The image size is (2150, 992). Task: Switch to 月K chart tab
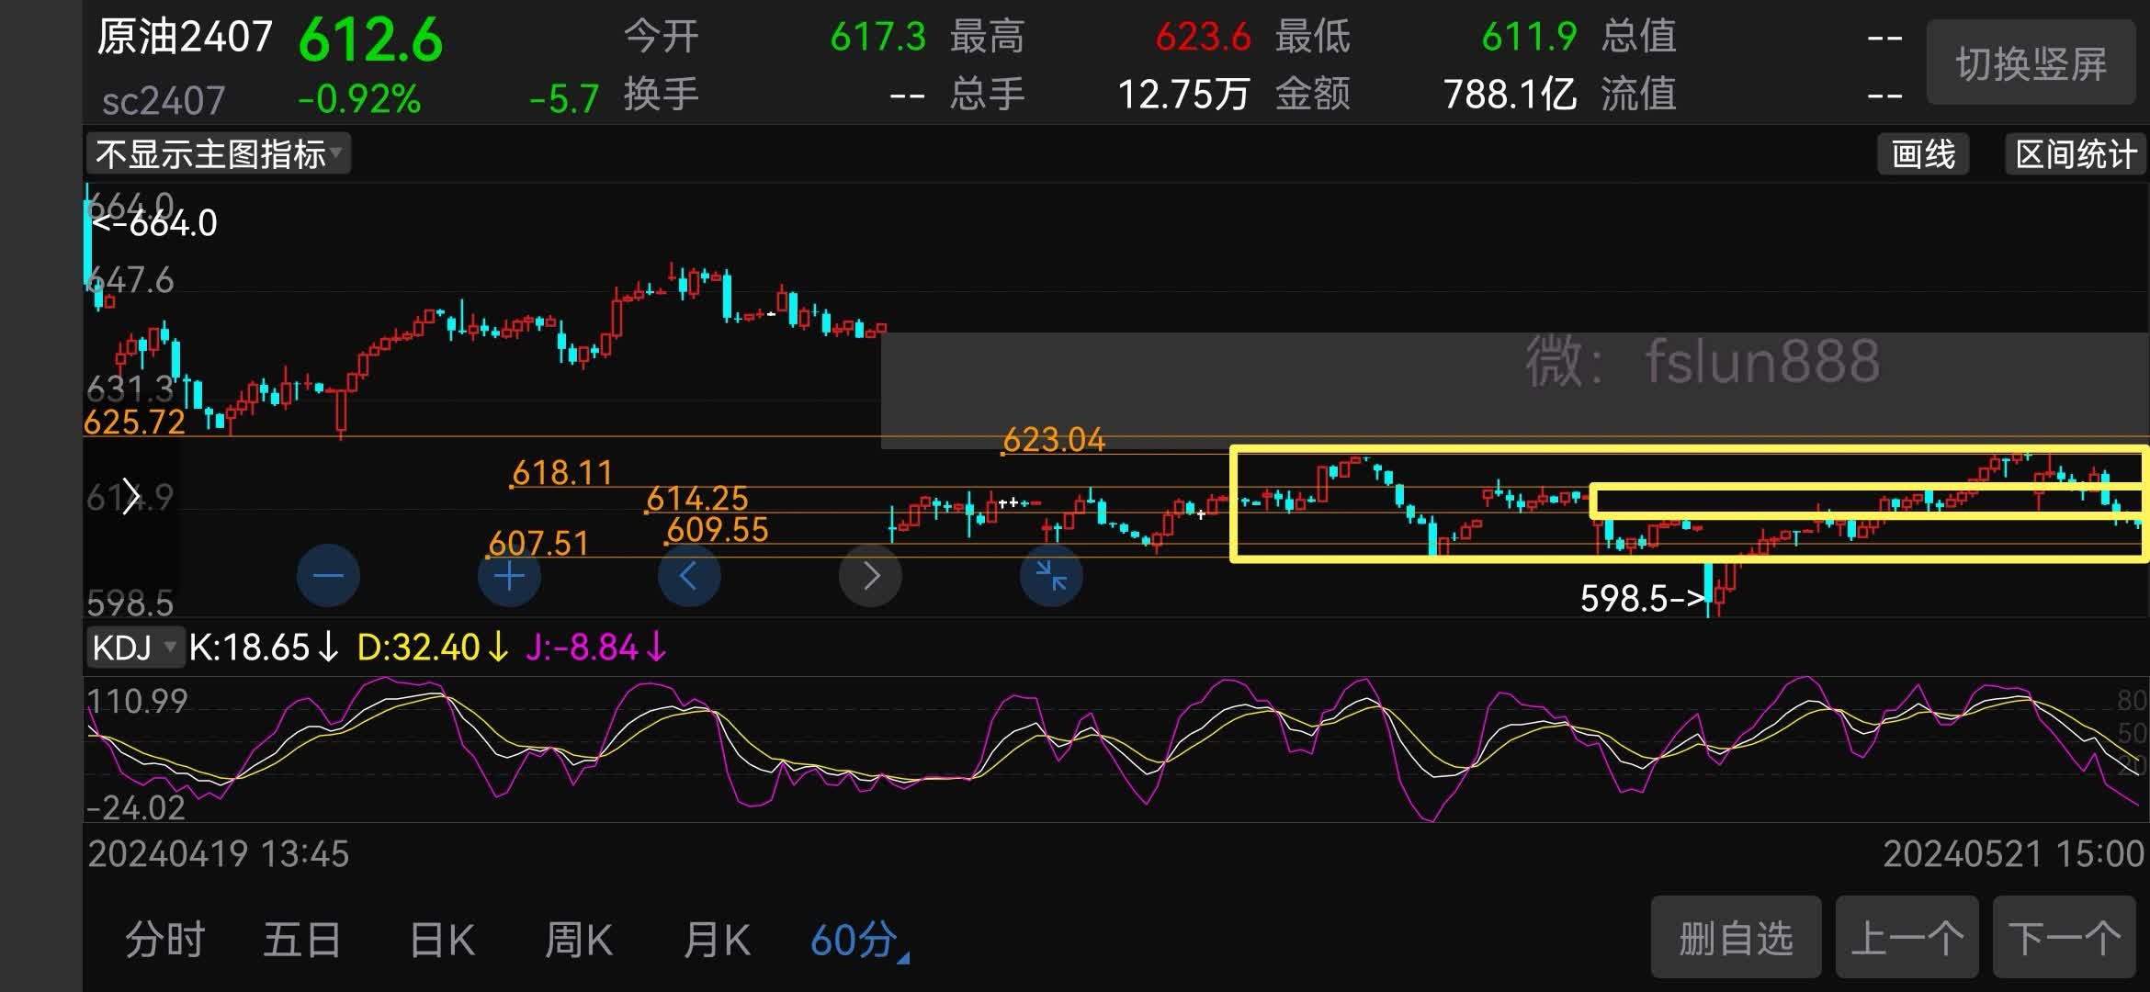(717, 941)
